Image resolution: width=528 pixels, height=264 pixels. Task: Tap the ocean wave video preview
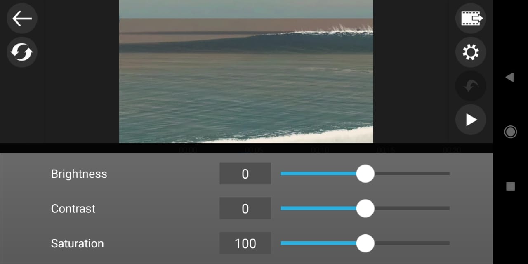246,71
